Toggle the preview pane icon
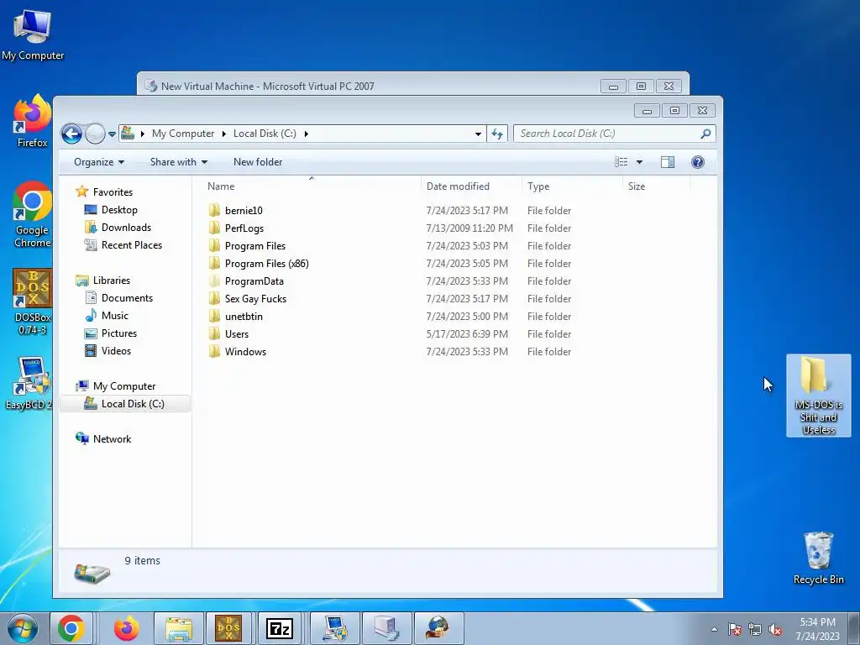Screen dimensions: 860x645 668,162
